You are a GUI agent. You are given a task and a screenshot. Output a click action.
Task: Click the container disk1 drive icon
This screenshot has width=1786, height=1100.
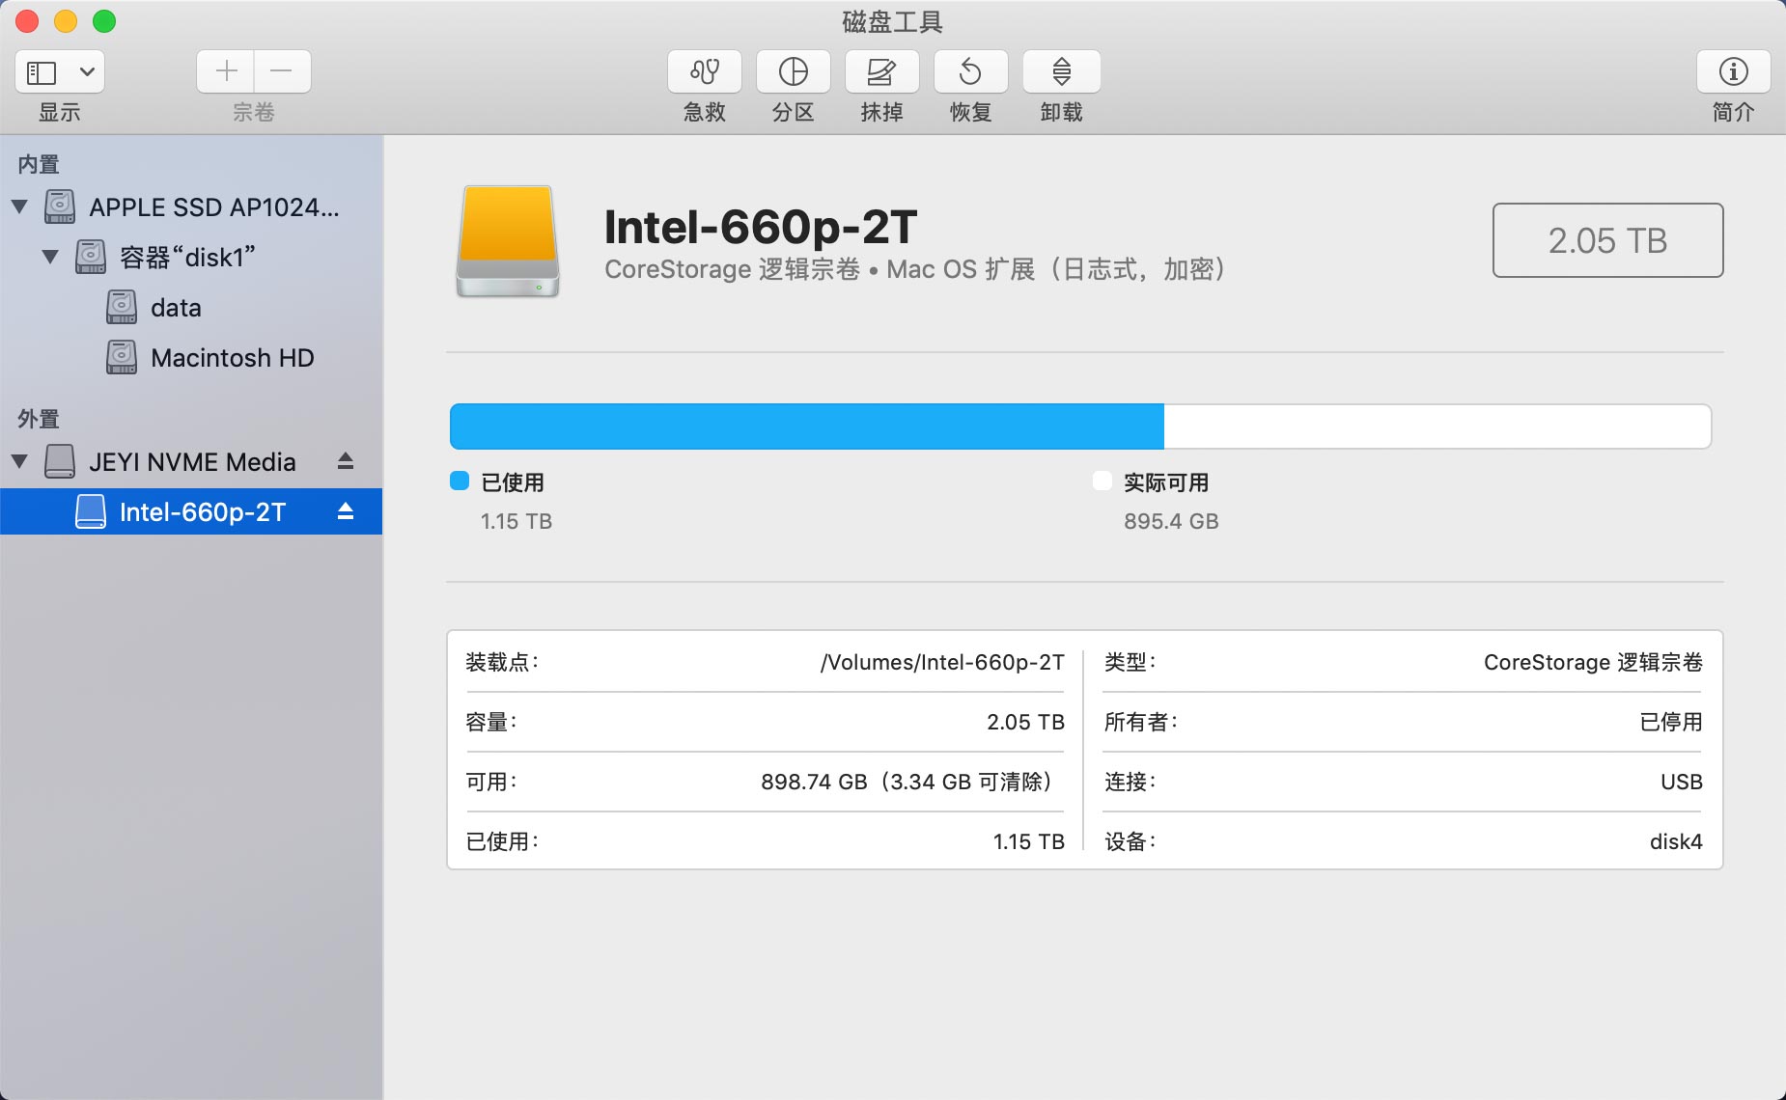(91, 257)
